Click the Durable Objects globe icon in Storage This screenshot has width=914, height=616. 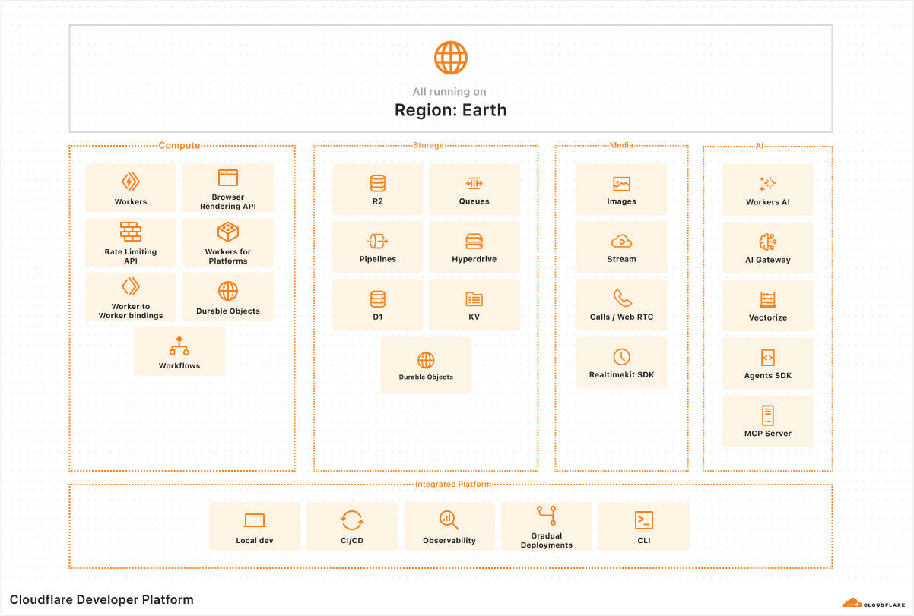coord(426,360)
